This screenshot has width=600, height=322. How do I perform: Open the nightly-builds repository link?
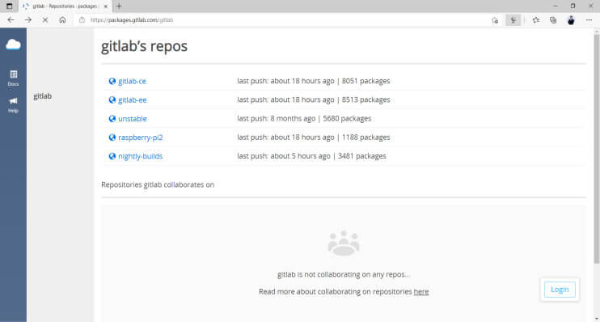click(141, 156)
